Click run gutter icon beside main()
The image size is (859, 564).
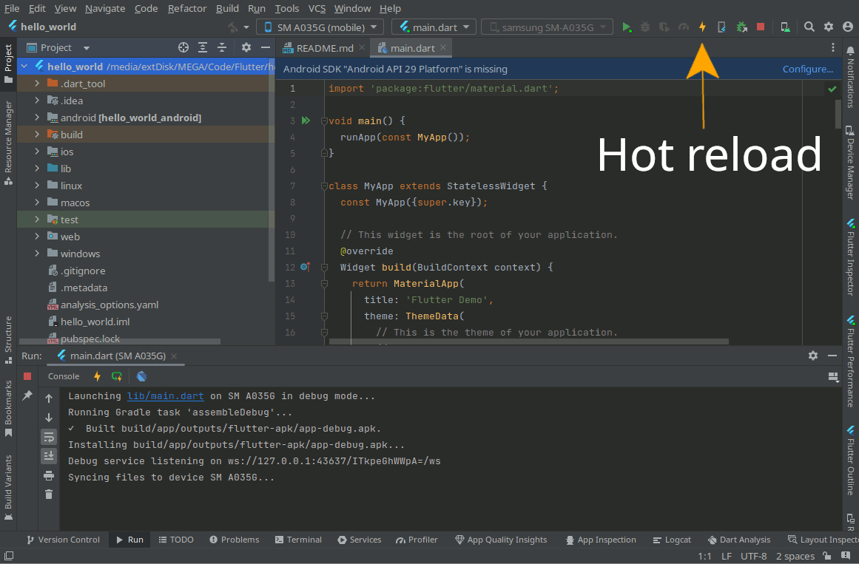click(306, 120)
